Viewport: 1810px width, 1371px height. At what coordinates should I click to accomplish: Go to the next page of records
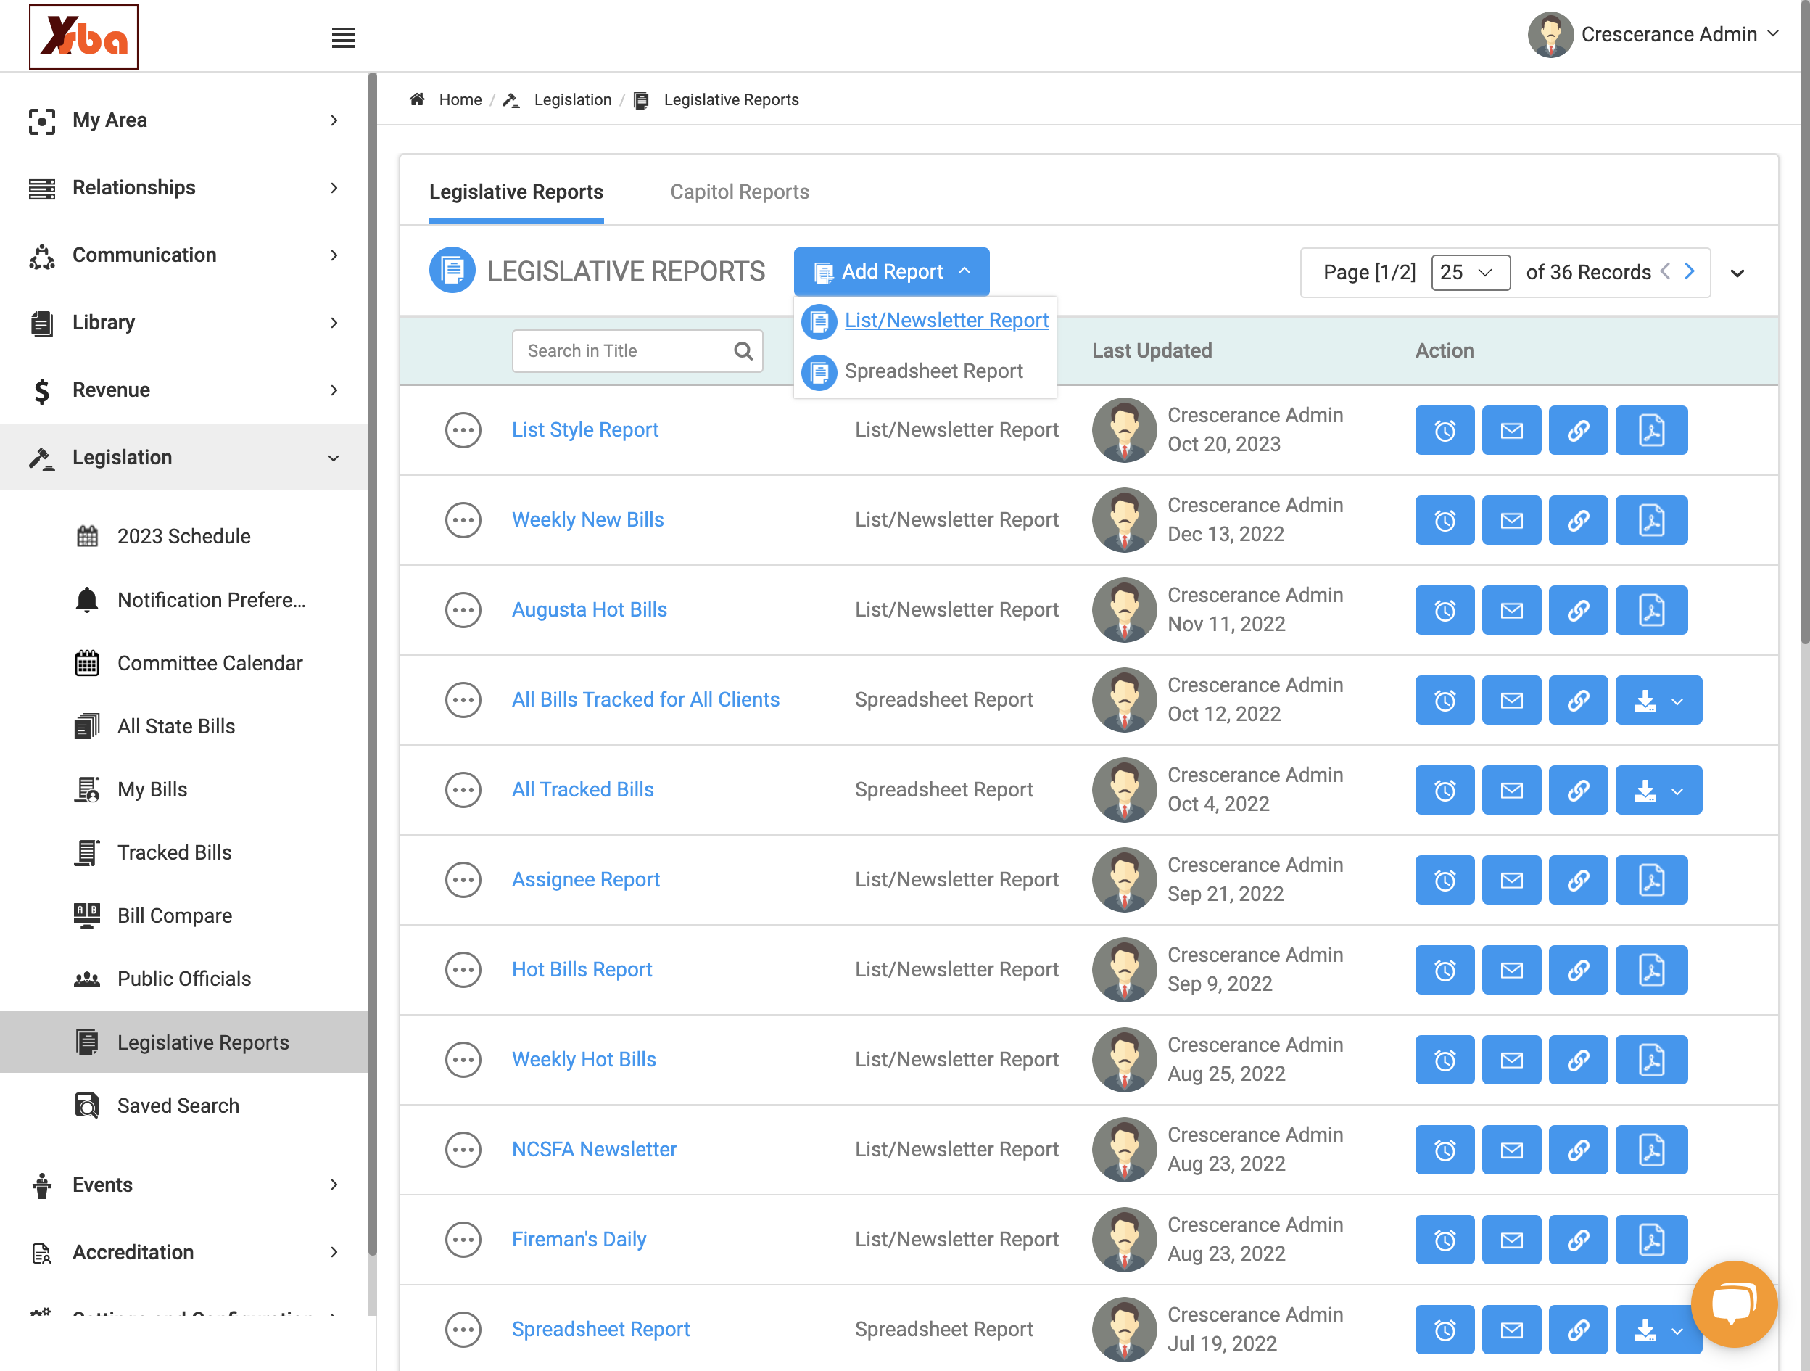(1689, 272)
